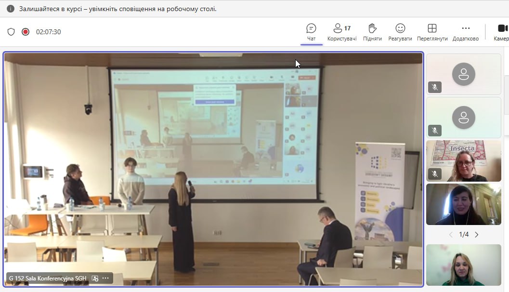The image size is (509, 292).
Task: Click the main conference room video feed
Action: tap(213, 169)
